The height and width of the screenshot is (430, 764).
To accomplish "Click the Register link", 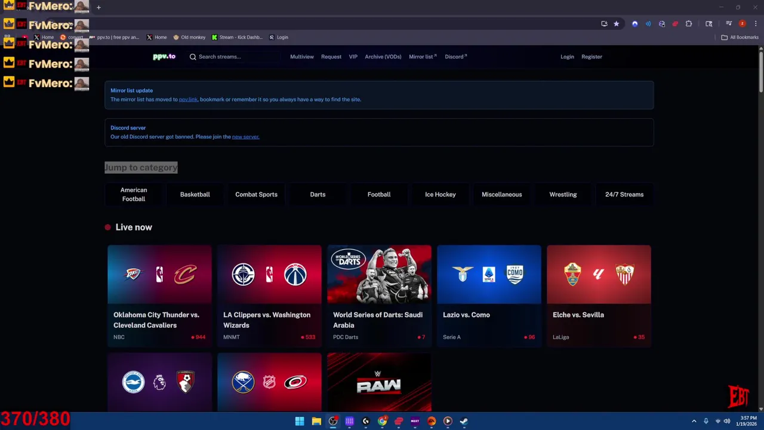I will 592,57.
